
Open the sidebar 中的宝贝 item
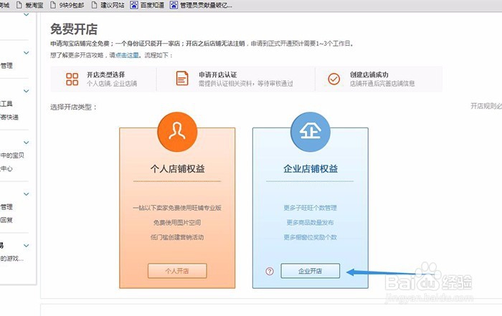click(x=12, y=155)
